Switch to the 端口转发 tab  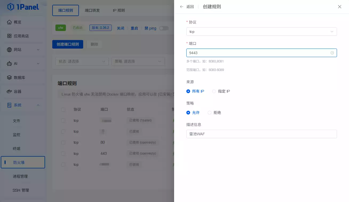(x=92, y=10)
